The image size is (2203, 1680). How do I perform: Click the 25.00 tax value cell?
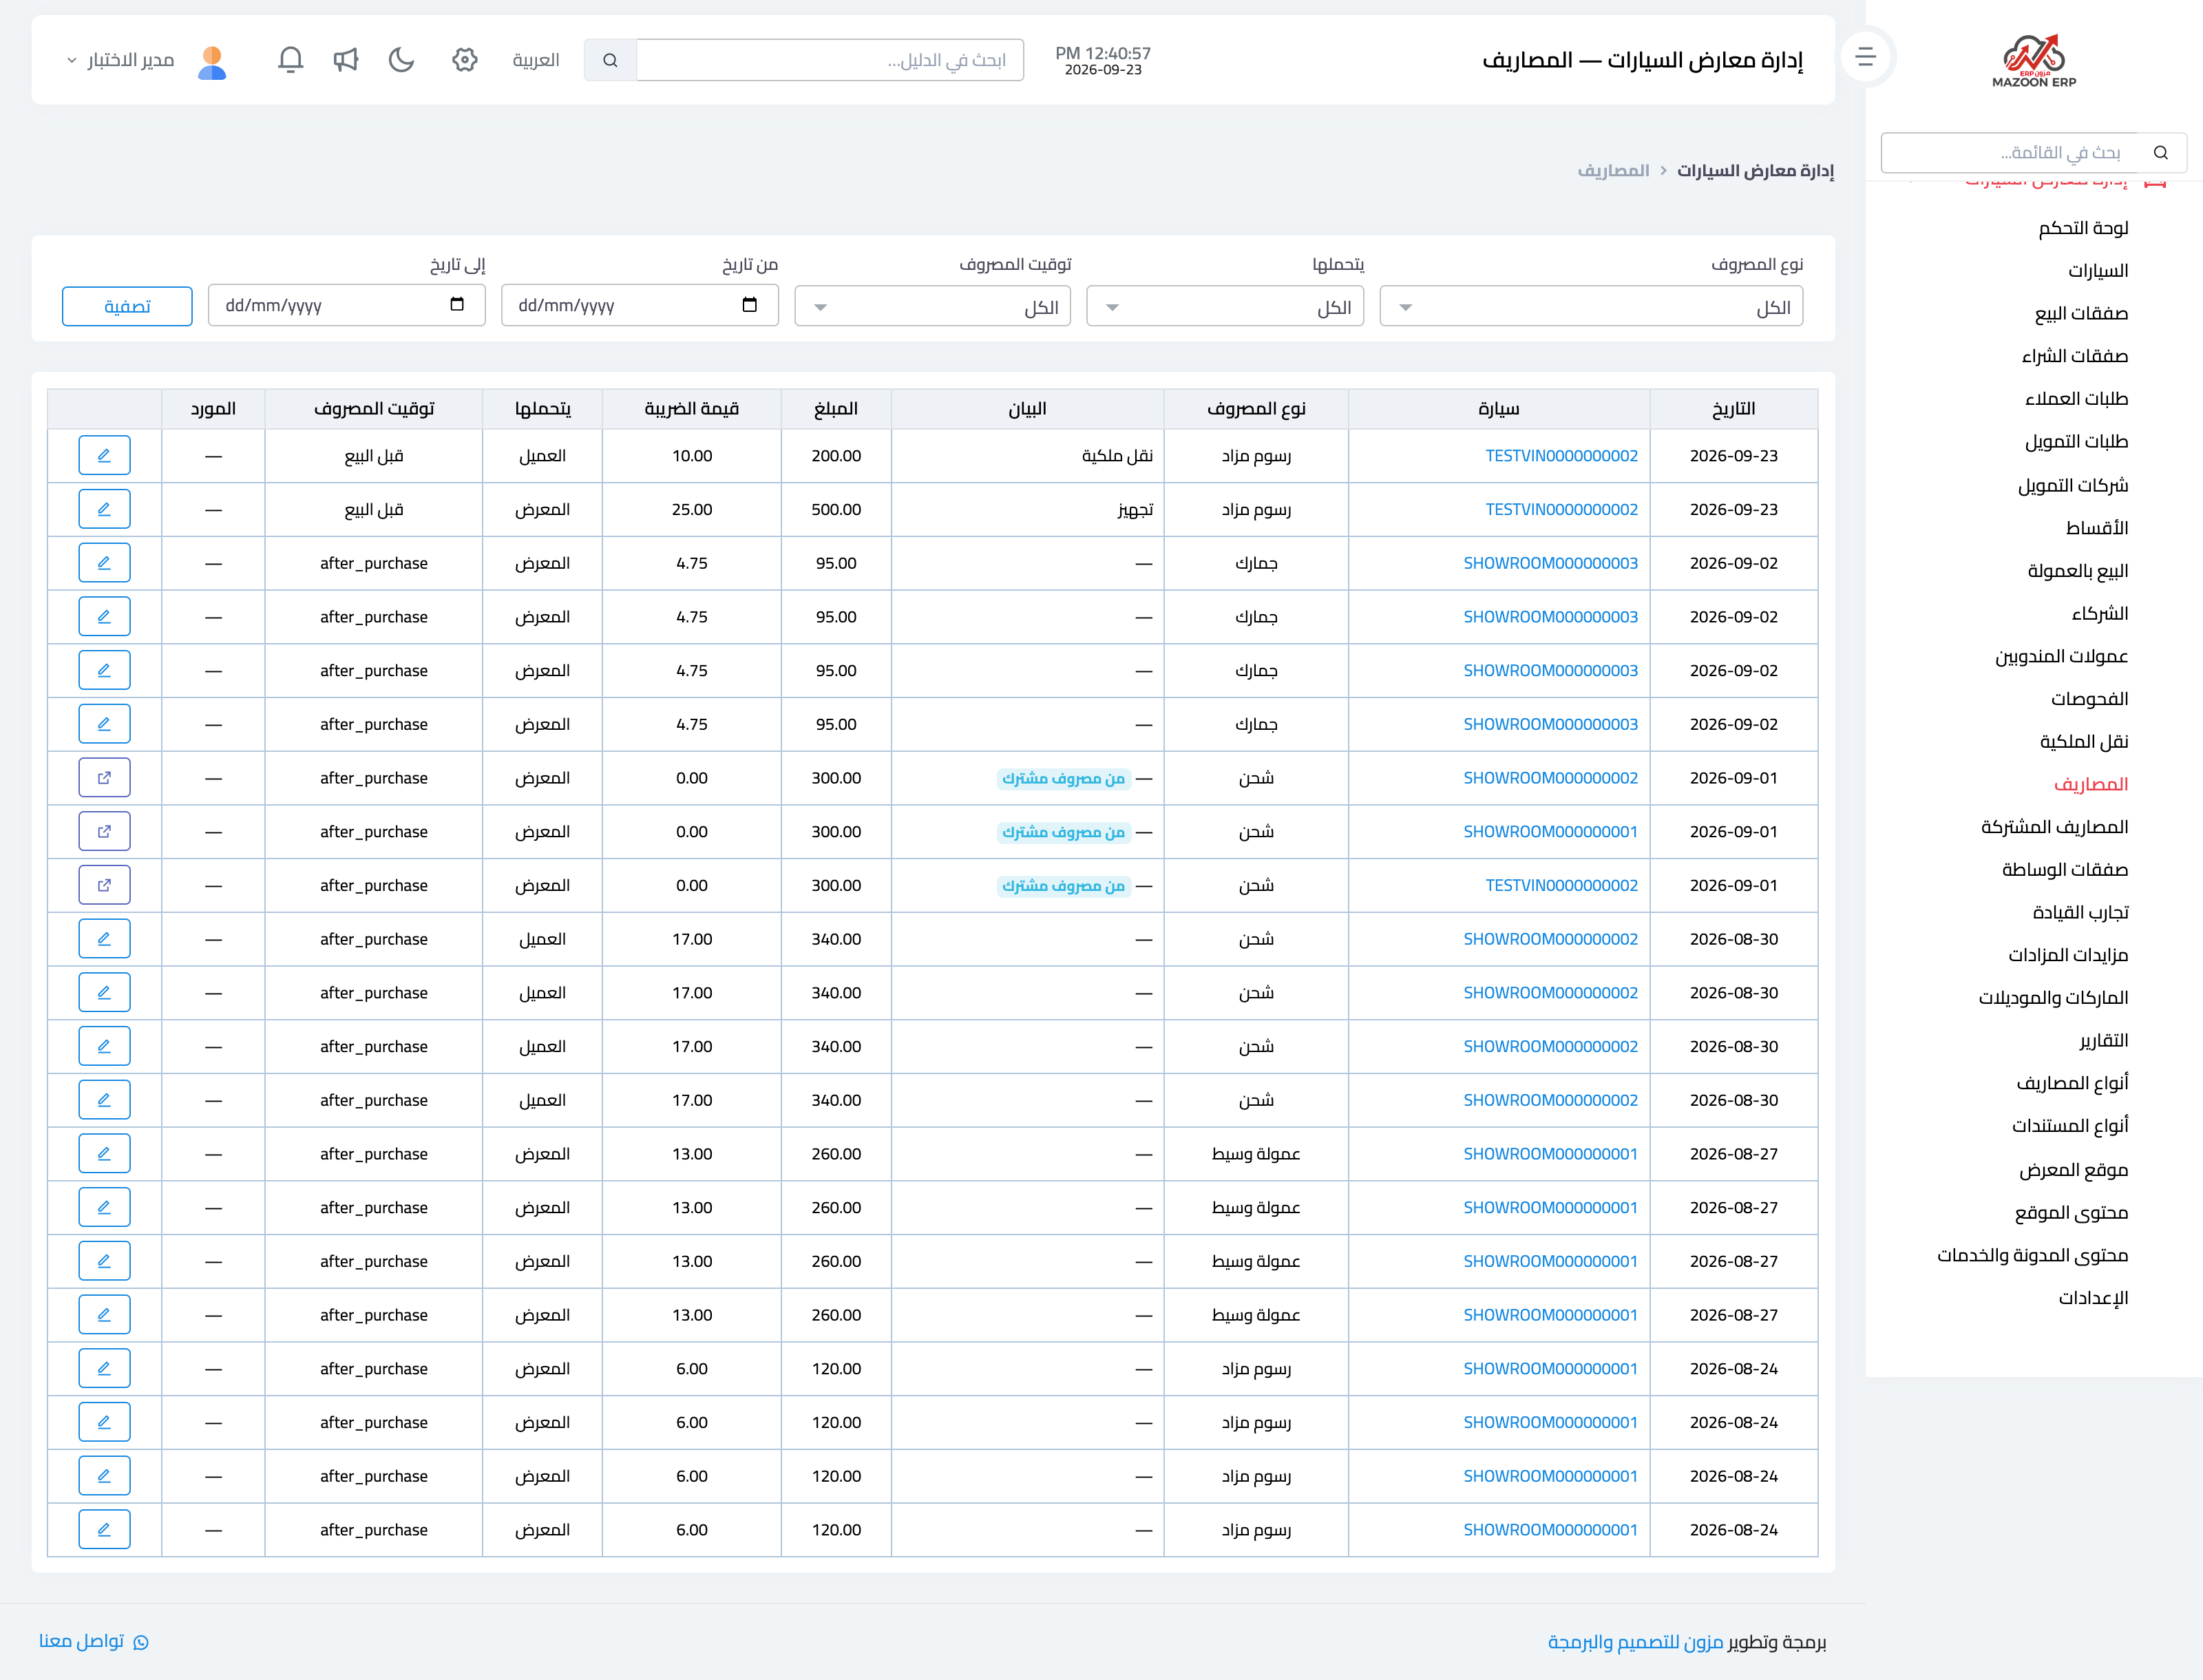click(692, 510)
